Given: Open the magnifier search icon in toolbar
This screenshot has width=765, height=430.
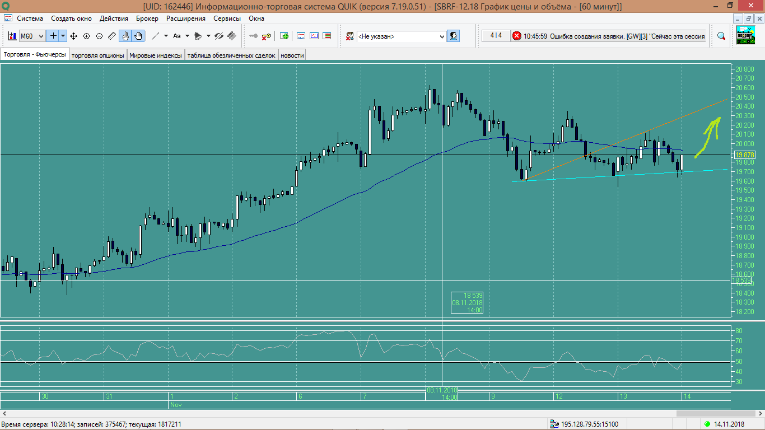Looking at the screenshot, I should (x=721, y=36).
